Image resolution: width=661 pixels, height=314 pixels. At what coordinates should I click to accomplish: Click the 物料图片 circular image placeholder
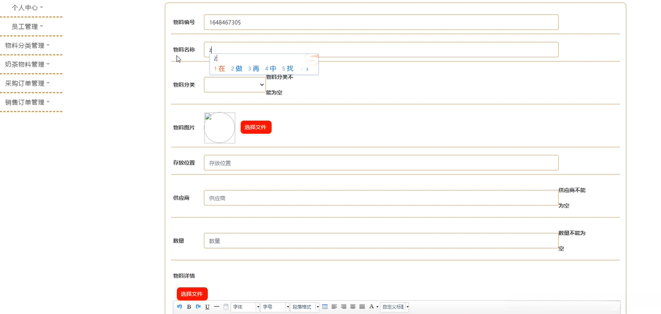point(220,128)
